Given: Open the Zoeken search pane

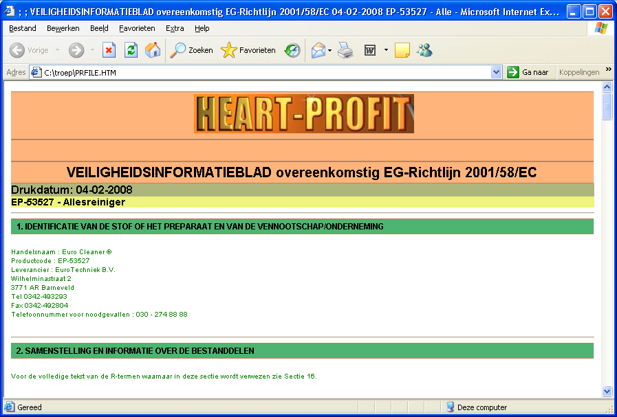Looking at the screenshot, I should click(x=191, y=50).
